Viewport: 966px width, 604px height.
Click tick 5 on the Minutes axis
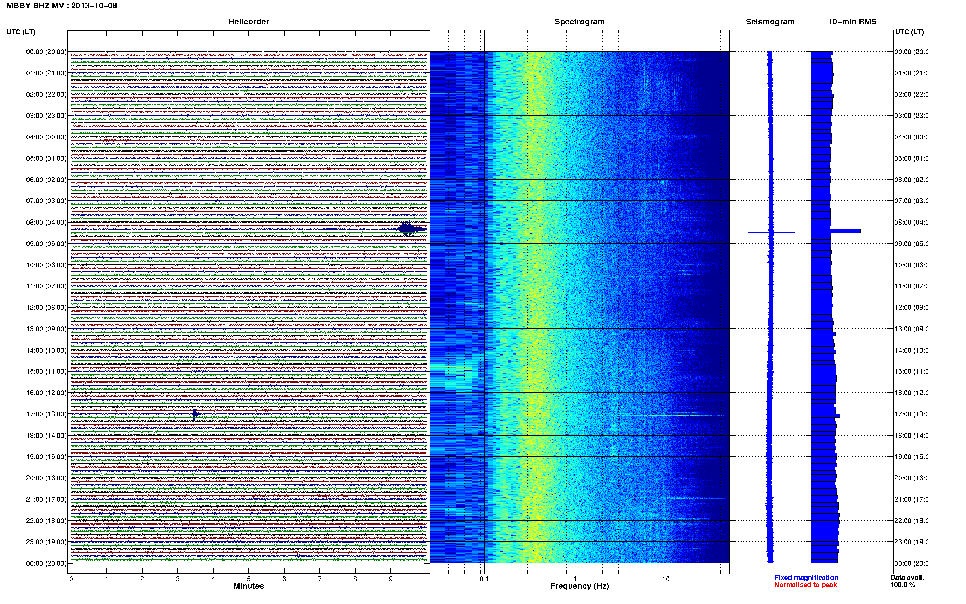pyautogui.click(x=249, y=579)
